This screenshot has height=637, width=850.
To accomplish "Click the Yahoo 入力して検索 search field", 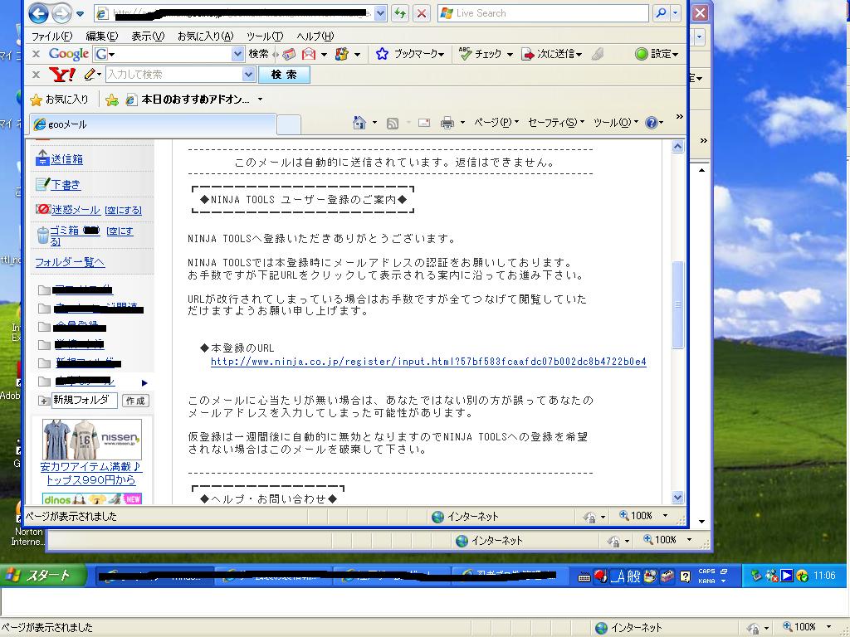I will (174, 74).
